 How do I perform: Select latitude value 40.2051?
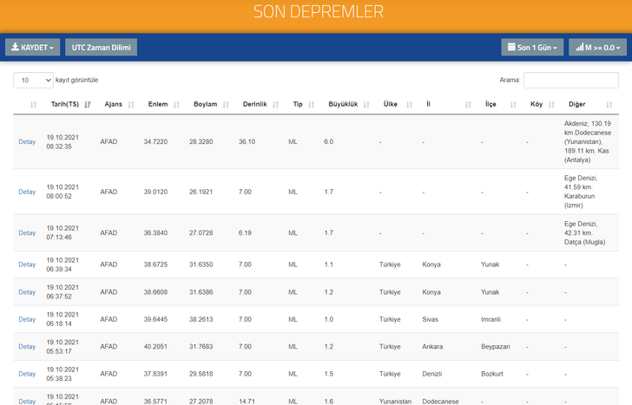155,347
